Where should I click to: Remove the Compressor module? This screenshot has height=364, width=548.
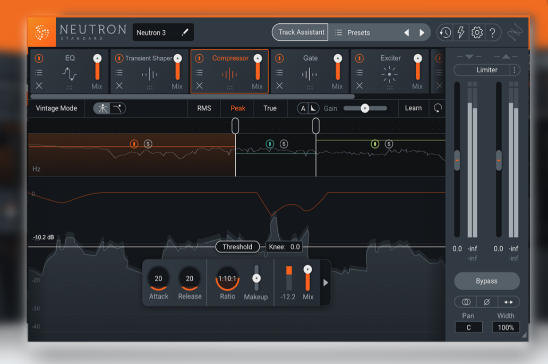(x=199, y=85)
